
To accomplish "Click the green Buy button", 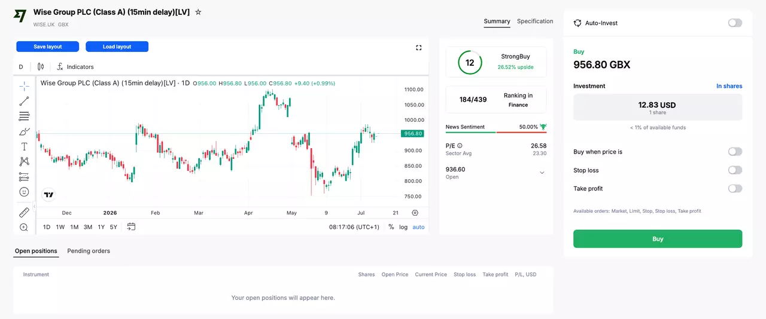I will pos(658,239).
